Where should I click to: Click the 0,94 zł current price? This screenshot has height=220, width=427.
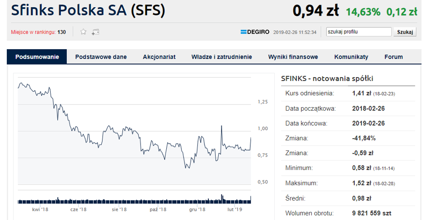click(315, 11)
